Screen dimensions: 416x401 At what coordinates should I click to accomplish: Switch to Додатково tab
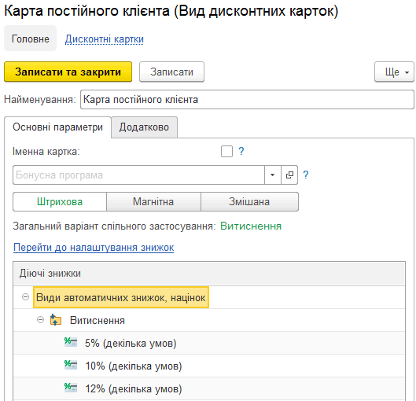144,127
